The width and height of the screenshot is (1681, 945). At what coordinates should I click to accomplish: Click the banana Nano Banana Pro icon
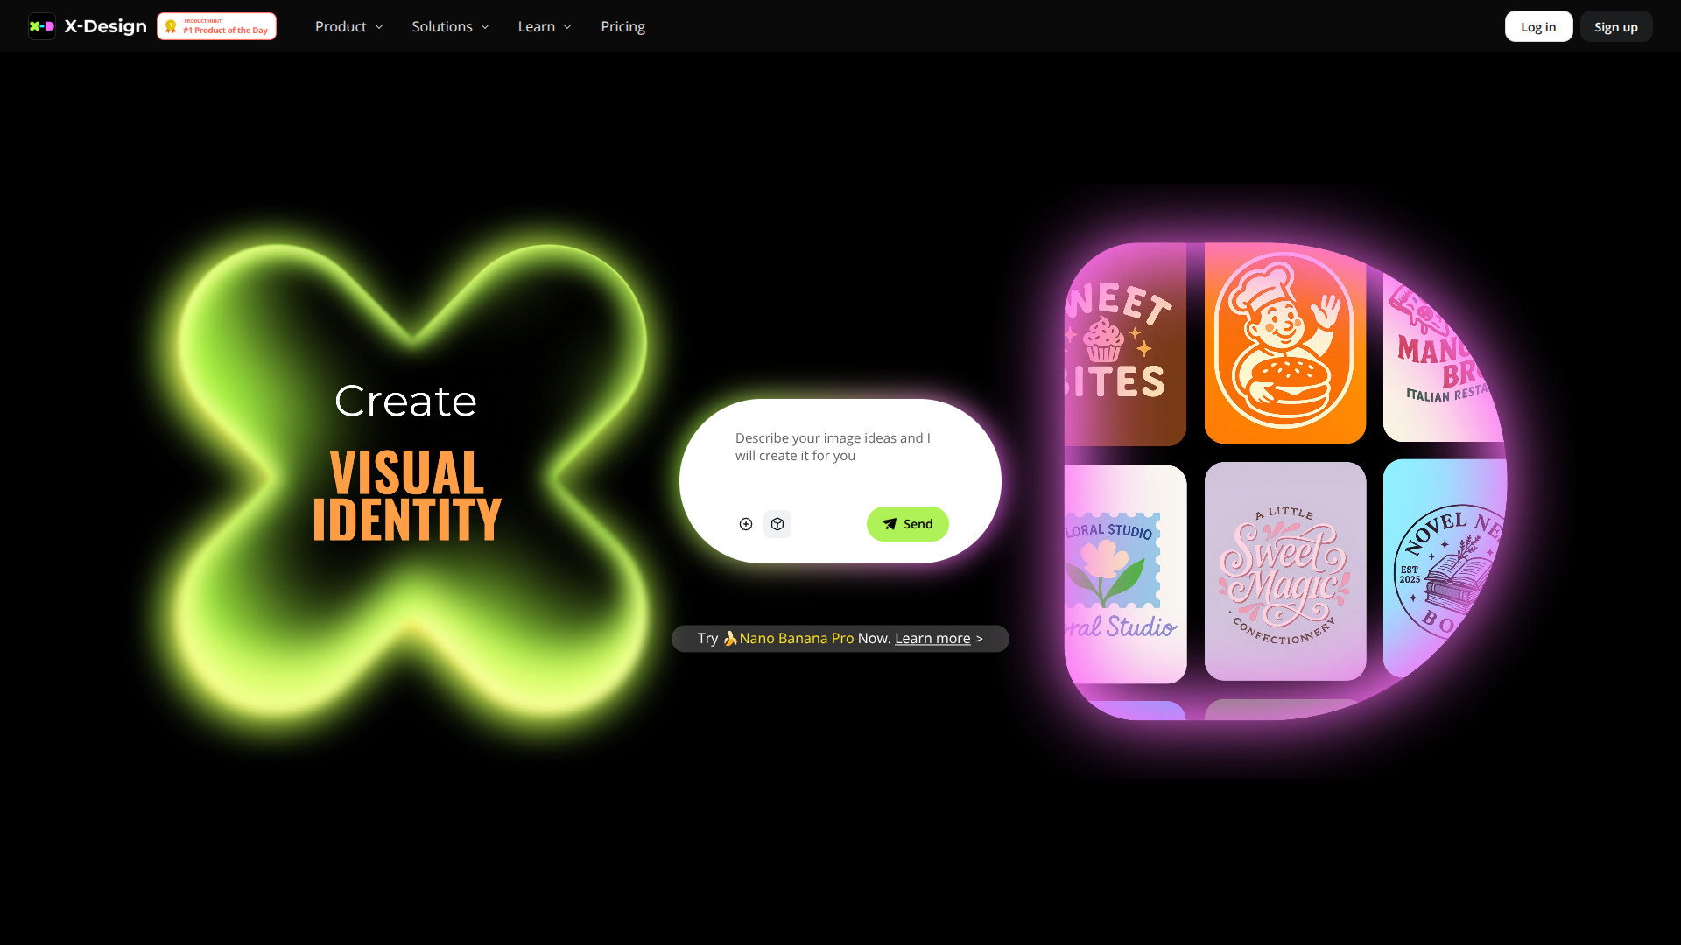point(730,639)
